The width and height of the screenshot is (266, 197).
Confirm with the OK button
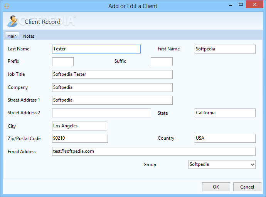pyautogui.click(x=216, y=187)
